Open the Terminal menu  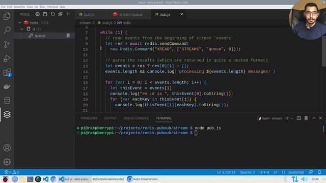point(52,7)
